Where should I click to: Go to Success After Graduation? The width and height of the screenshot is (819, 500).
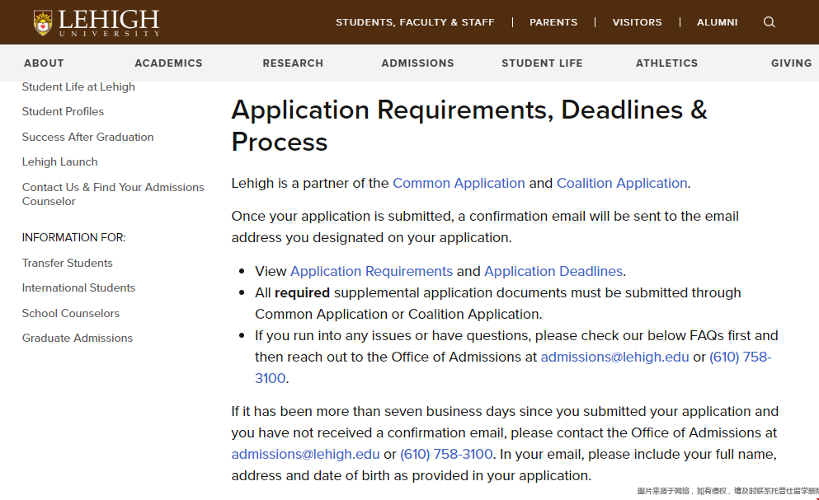click(x=87, y=137)
